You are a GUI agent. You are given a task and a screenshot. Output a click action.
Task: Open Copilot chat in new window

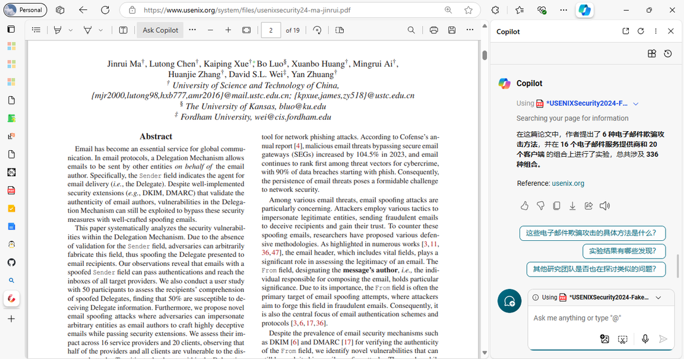[626, 31]
